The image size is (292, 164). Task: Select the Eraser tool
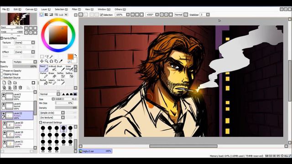[52, 75]
